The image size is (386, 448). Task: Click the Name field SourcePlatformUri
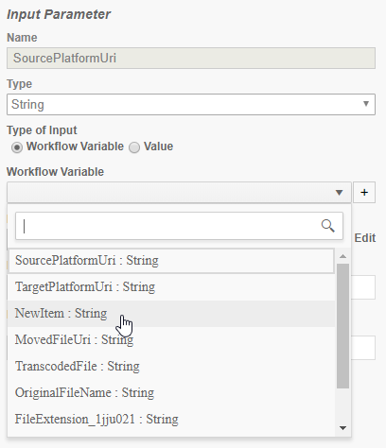[x=191, y=58]
